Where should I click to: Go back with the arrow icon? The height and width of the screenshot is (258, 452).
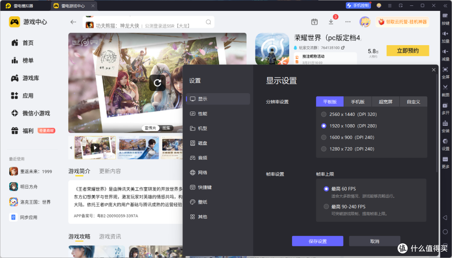click(73, 22)
